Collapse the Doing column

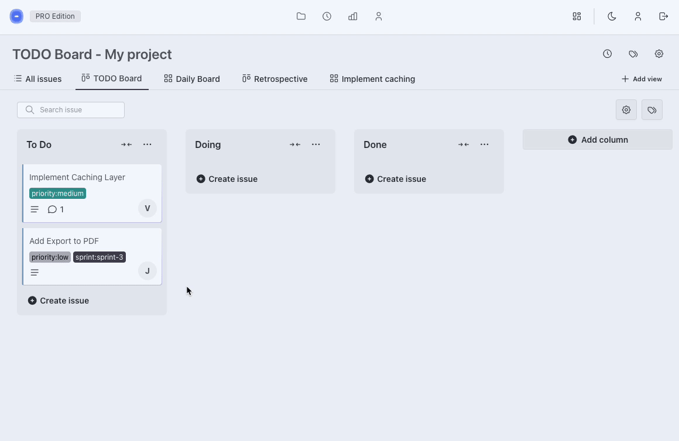295,144
